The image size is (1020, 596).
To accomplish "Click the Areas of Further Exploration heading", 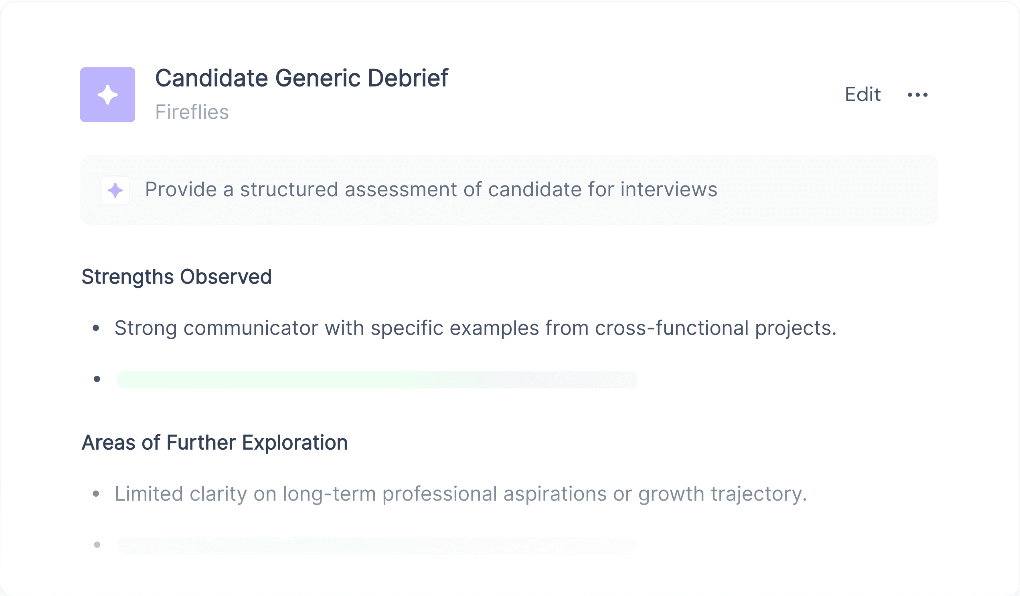I will pos(215,443).
